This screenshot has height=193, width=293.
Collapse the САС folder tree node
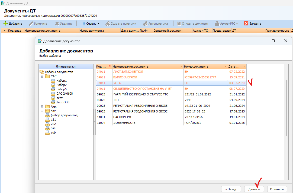pos(42,76)
